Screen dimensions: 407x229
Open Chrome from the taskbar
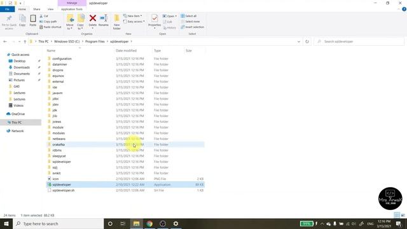tap(149, 223)
